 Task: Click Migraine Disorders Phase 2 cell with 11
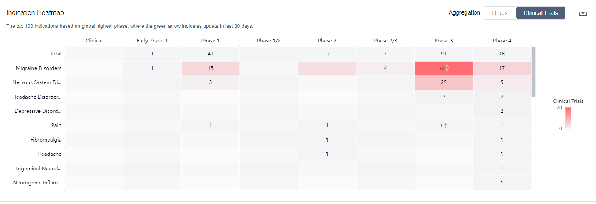point(327,68)
